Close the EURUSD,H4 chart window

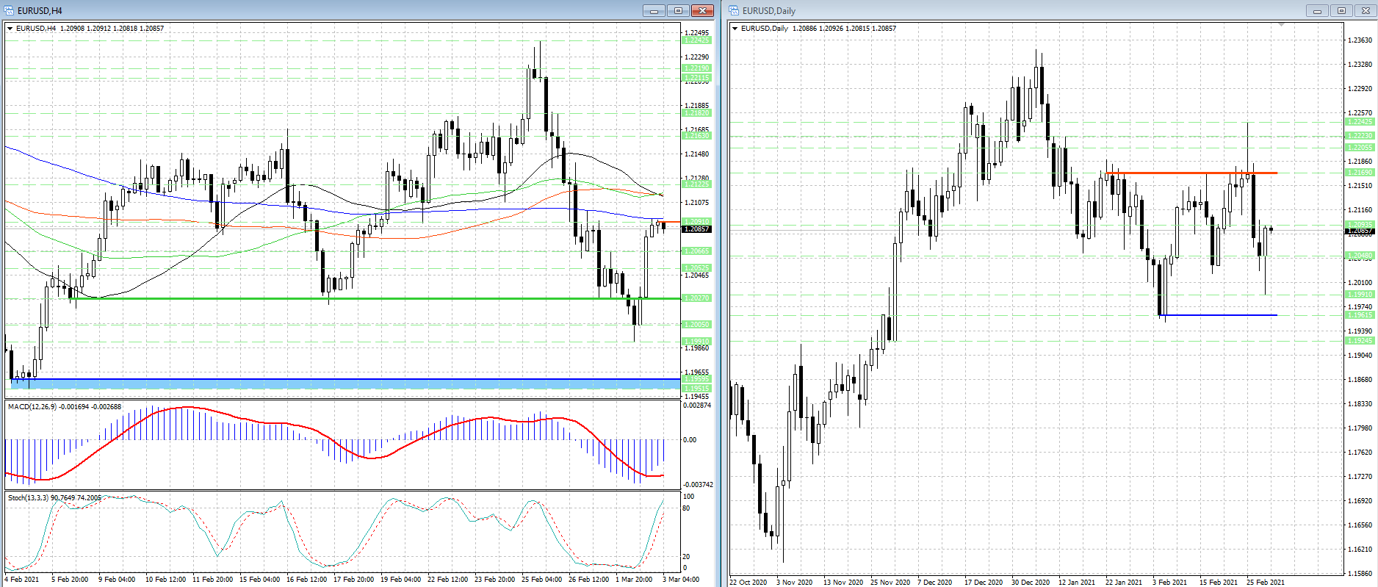(x=703, y=10)
